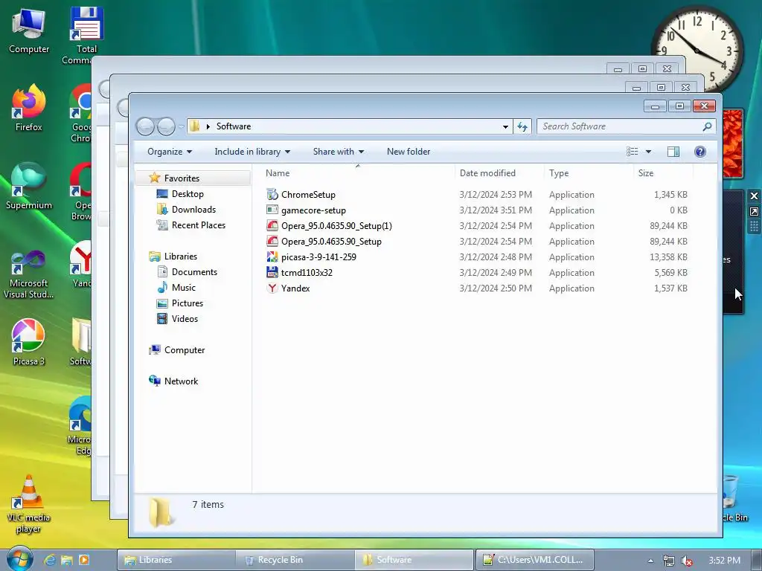Click the Back navigation arrow
The height and width of the screenshot is (571, 762).
click(145, 126)
